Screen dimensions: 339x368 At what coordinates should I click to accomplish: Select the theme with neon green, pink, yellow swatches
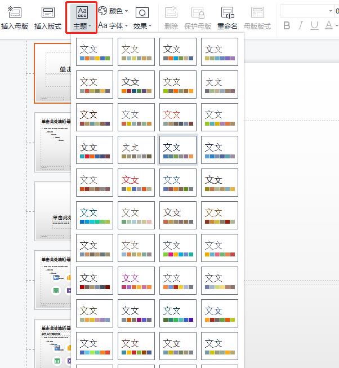click(x=178, y=248)
